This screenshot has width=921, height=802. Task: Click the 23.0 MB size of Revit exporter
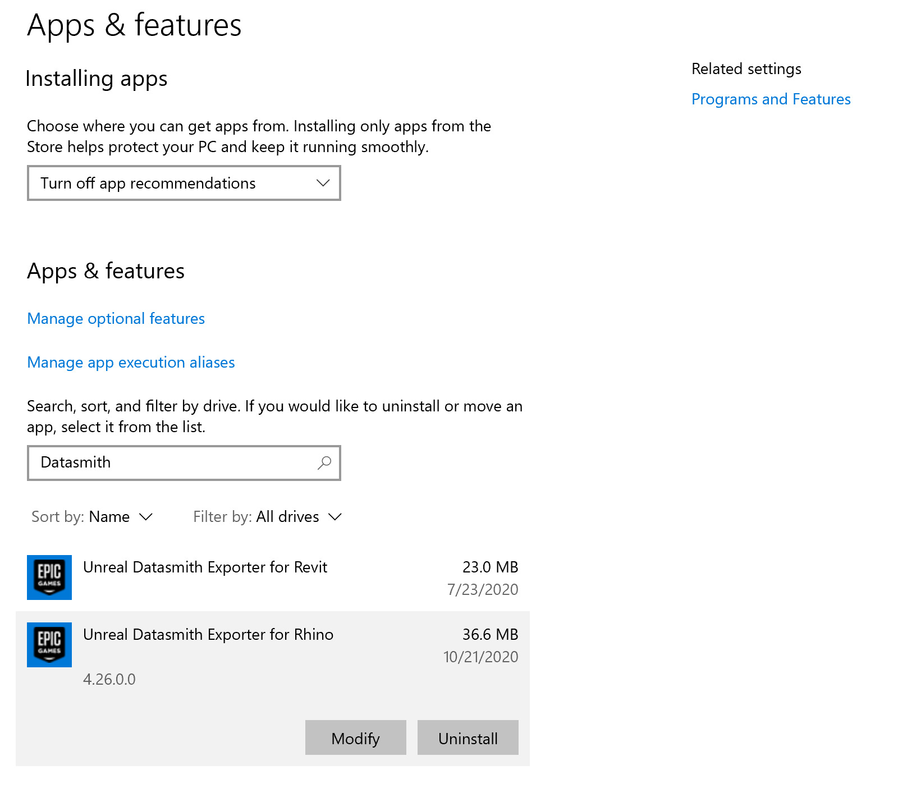pyautogui.click(x=490, y=567)
